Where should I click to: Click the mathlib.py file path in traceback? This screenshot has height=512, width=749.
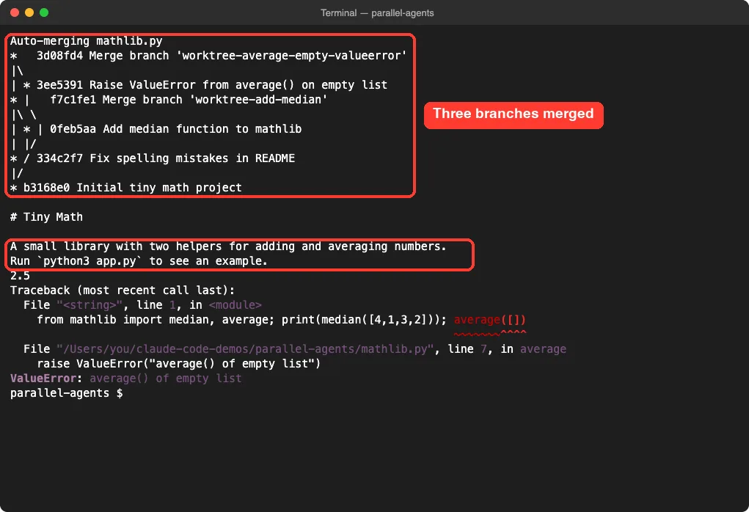(x=244, y=349)
